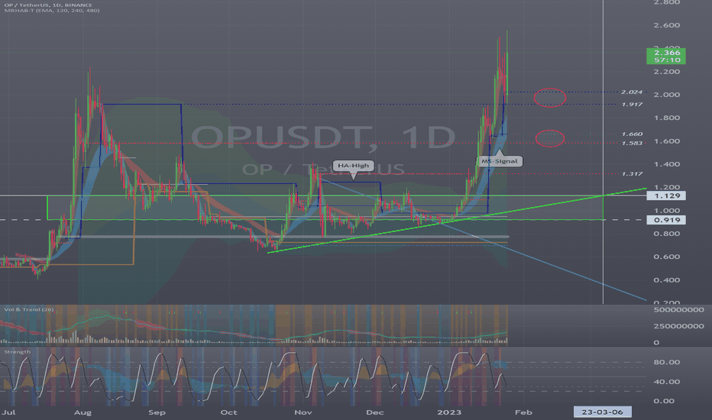Viewport: 712px width, 420px height.
Task: Click 40.00 on the Strength scale
Action: coord(667,382)
